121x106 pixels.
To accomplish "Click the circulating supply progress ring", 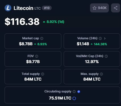I will click(74, 98).
